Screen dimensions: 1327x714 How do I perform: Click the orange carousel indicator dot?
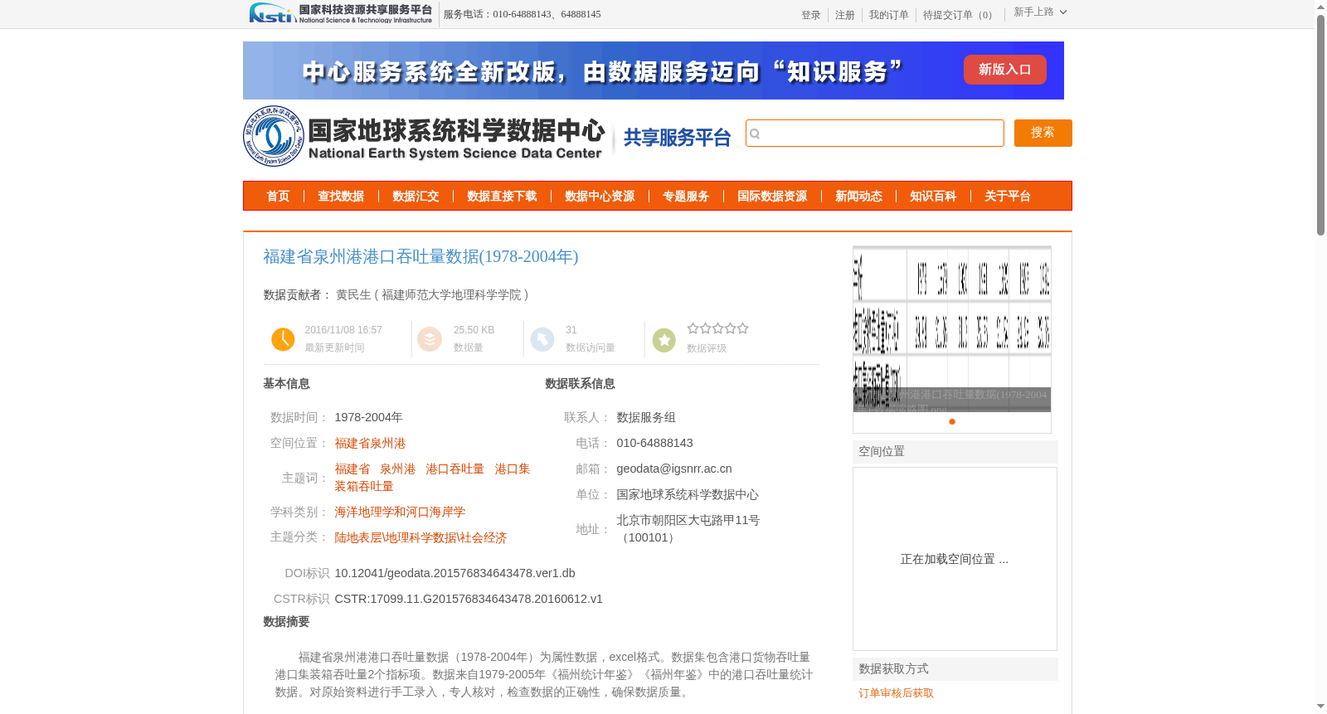pyautogui.click(x=952, y=422)
